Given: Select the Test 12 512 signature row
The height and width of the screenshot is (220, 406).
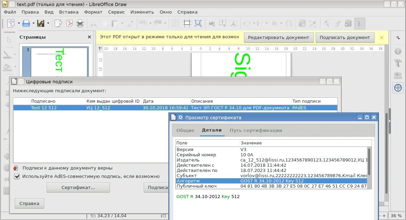Looking at the screenshot, I should 175,108.
